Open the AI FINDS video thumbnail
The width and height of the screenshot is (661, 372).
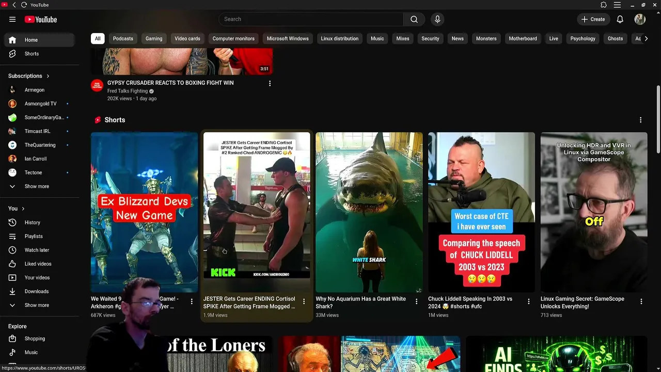(x=557, y=354)
